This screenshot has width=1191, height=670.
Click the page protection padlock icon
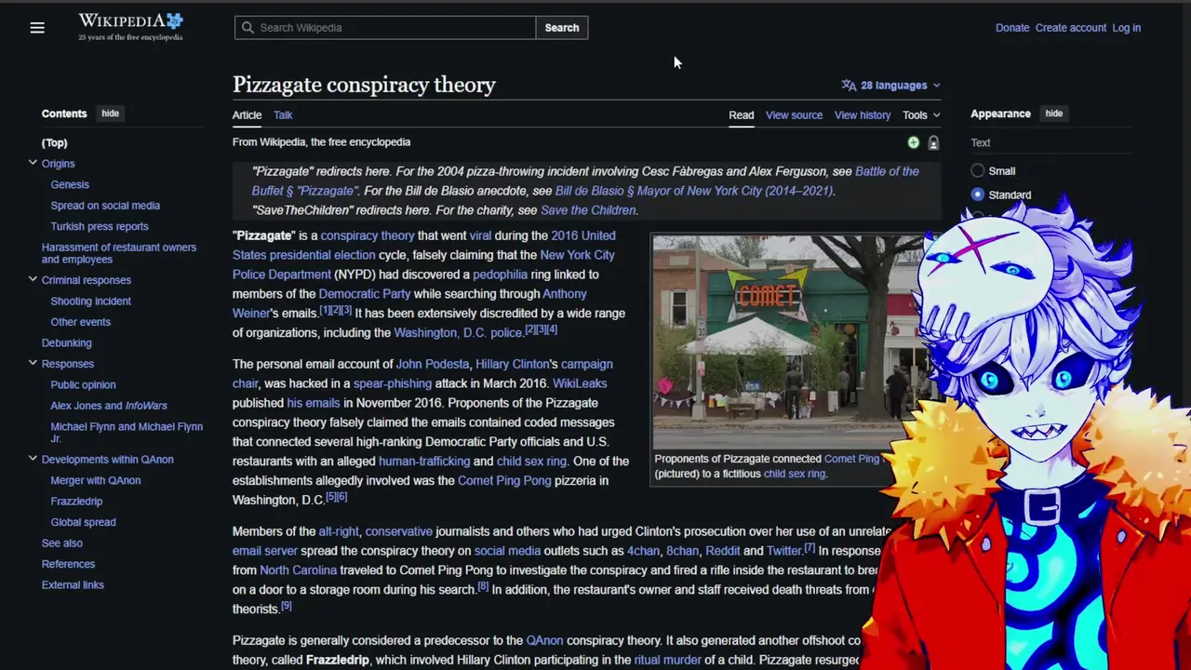click(x=933, y=142)
